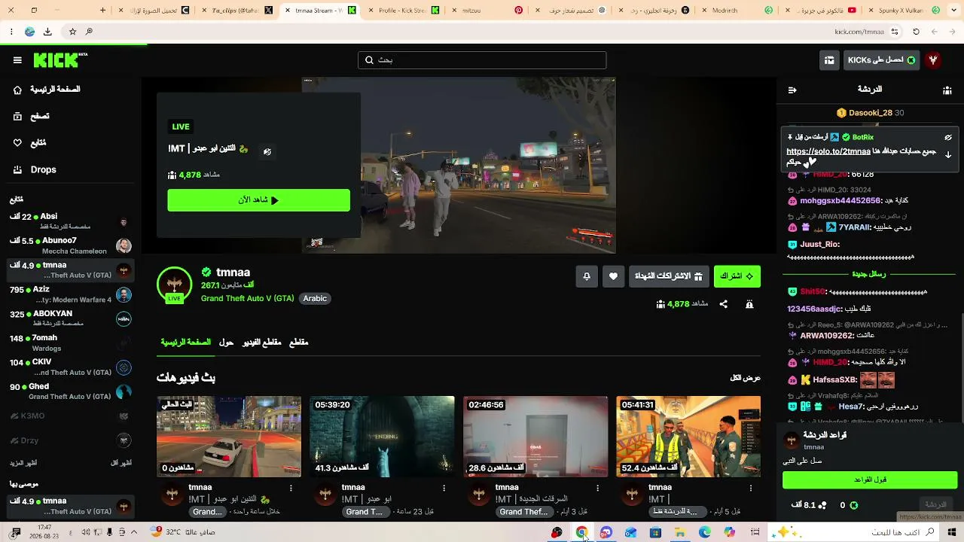Open Following in the sidebar
Image resolution: width=964 pixels, height=542 pixels.
tap(30, 143)
